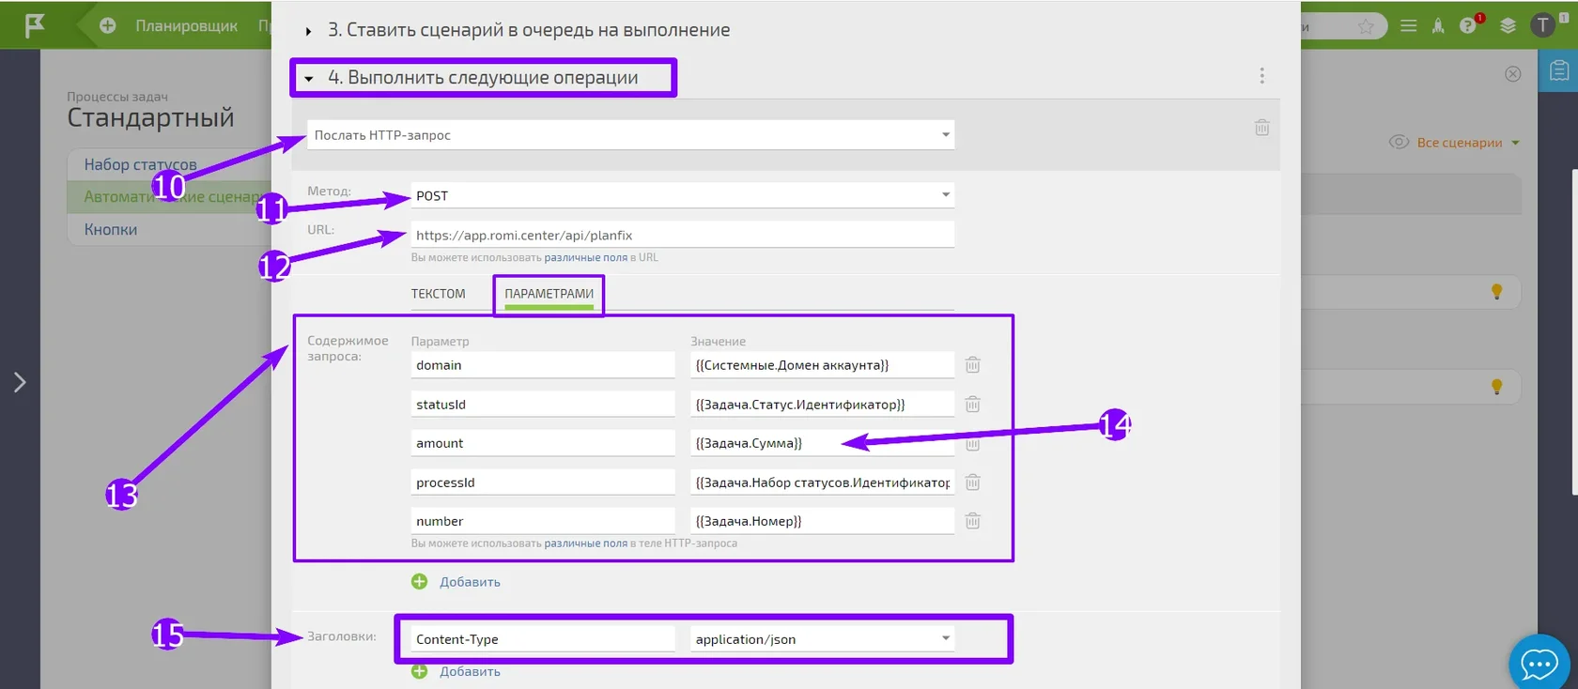Viewport: 1578px width, 689px height.
Task: Open the application/json header value dropdown
Action: [x=822, y=639]
